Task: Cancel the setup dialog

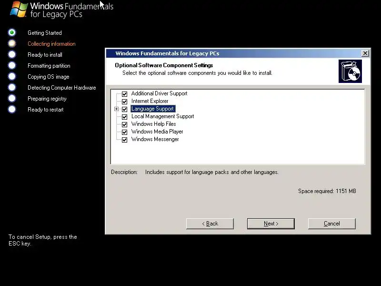Action: coord(331,224)
